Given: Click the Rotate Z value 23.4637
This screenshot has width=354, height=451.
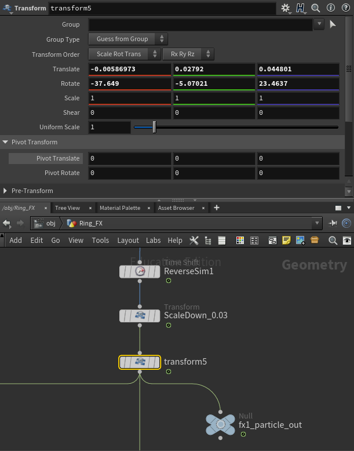Looking at the screenshot, I should (298, 83).
